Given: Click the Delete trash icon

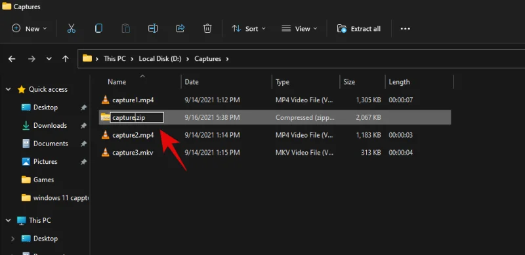Looking at the screenshot, I should pyautogui.click(x=207, y=29).
